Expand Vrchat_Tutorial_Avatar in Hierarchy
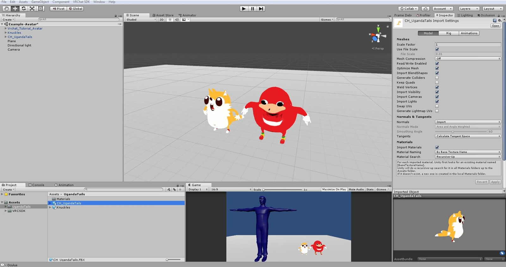The height and width of the screenshot is (267, 506). click(x=6, y=28)
